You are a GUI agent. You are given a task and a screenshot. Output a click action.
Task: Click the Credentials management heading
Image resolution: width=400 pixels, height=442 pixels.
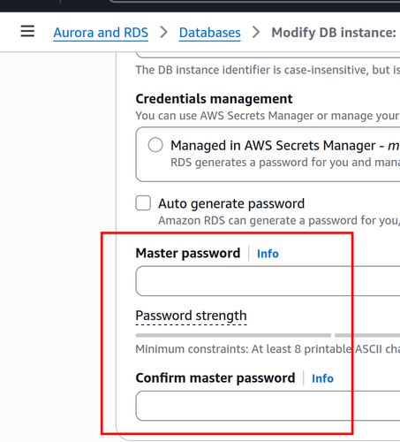214,99
